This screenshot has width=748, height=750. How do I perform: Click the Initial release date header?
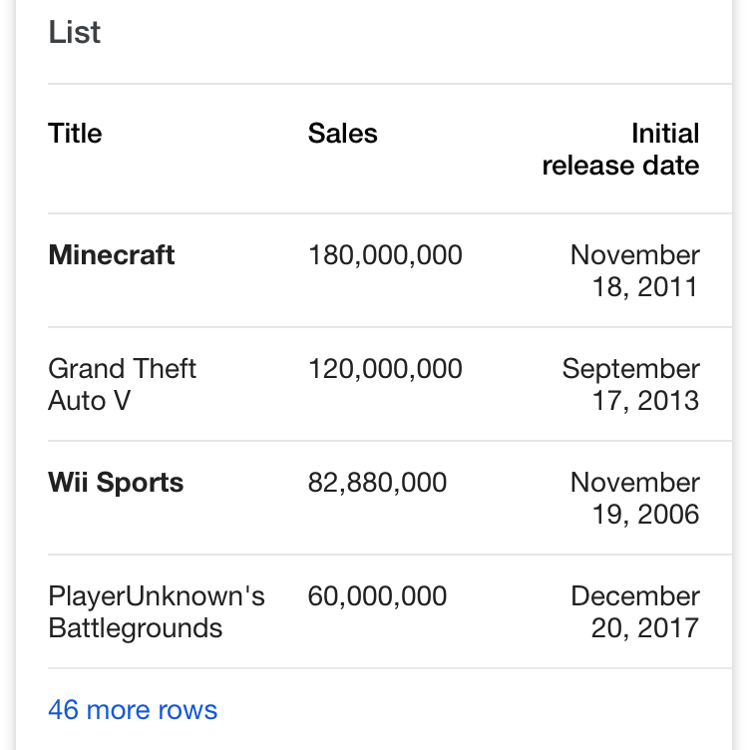click(x=621, y=150)
